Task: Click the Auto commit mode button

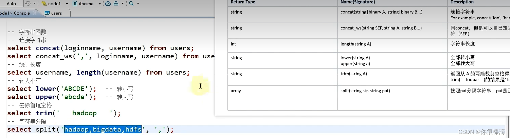Action: [x=12, y=4]
